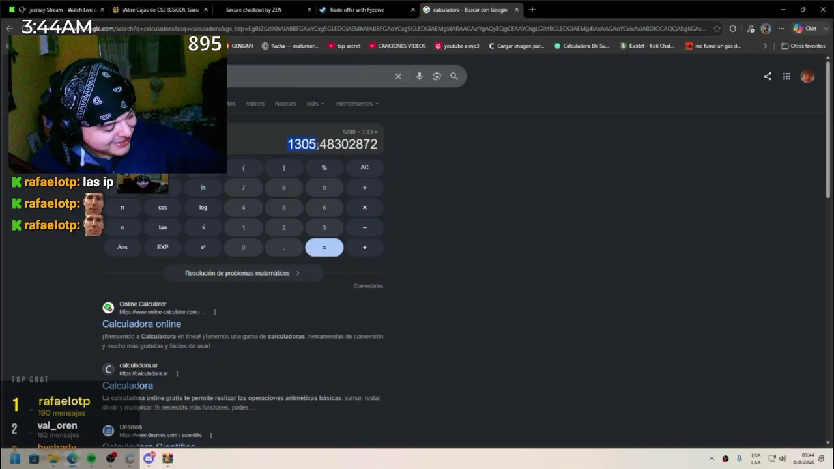Go back with the browser back arrow
The width and height of the screenshot is (834, 469).
coord(9,29)
